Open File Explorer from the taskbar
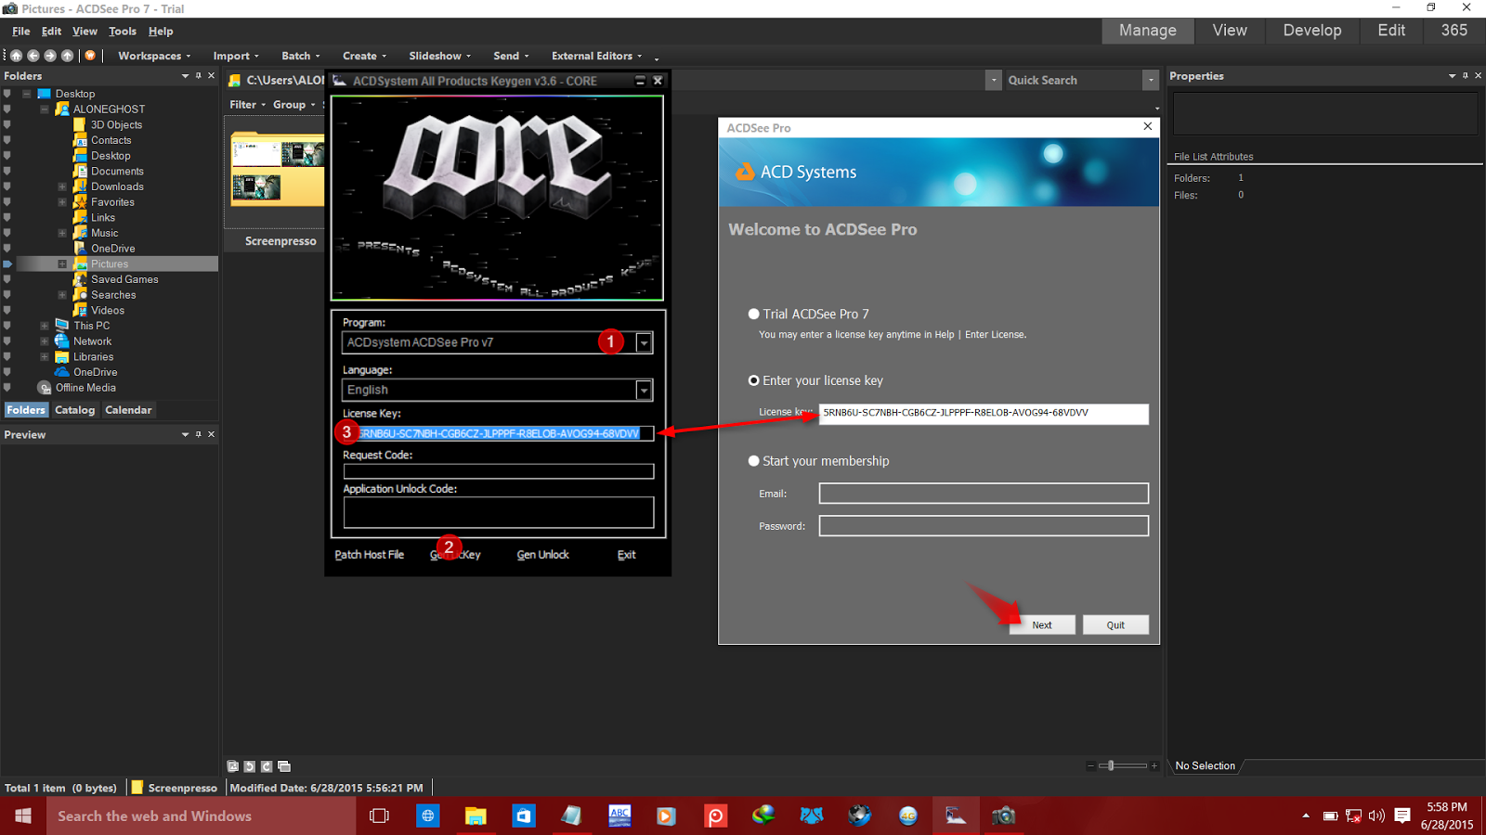The width and height of the screenshot is (1486, 835). [476, 816]
